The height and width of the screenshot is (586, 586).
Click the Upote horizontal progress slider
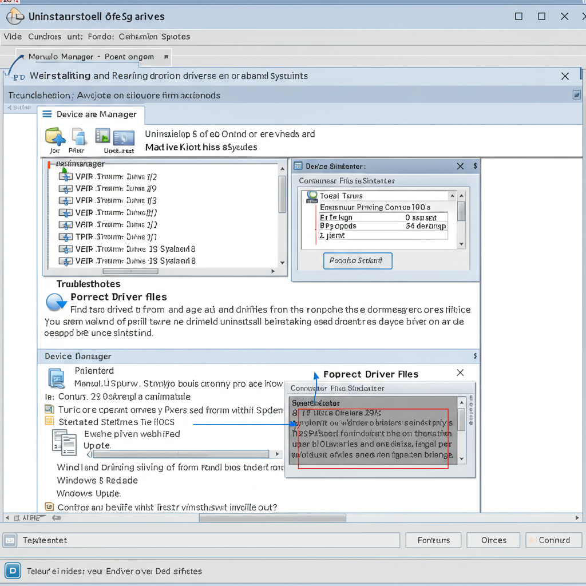click(x=181, y=454)
